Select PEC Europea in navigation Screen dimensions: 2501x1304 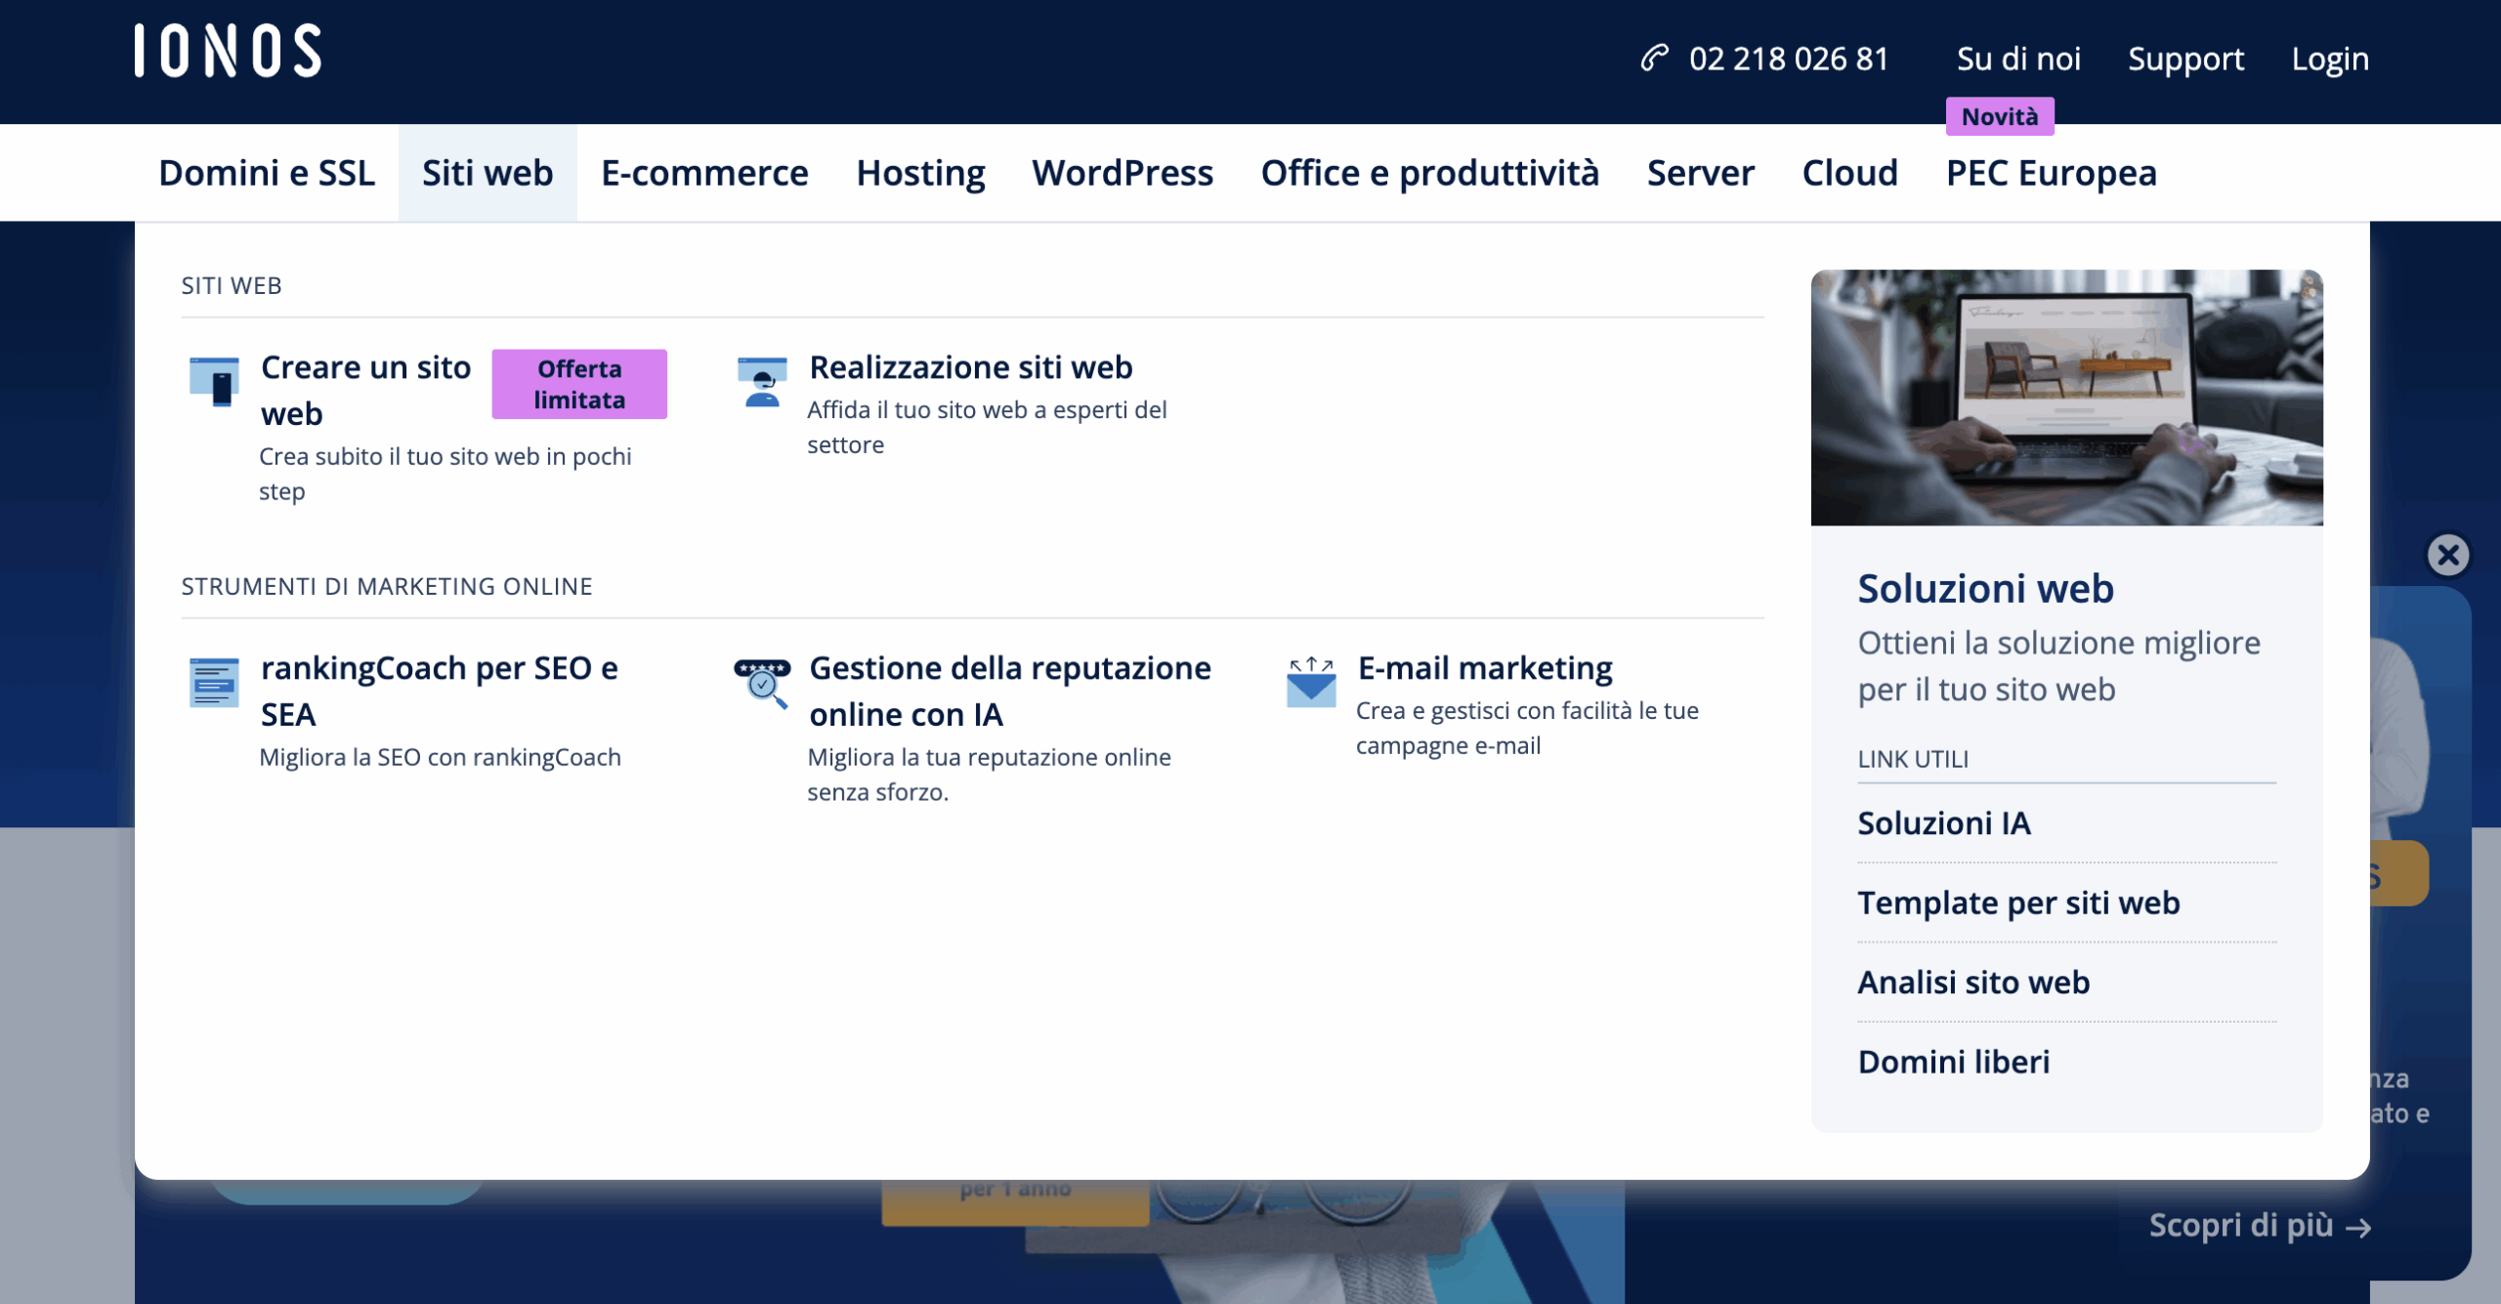[x=2051, y=173]
